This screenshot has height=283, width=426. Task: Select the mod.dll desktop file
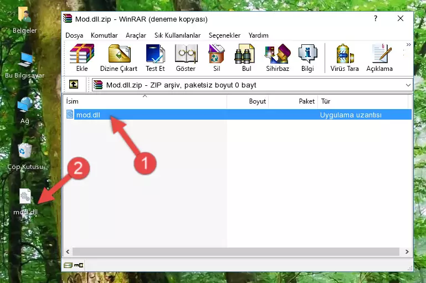(25, 202)
